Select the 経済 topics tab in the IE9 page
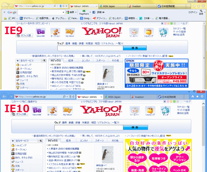 (71, 60)
